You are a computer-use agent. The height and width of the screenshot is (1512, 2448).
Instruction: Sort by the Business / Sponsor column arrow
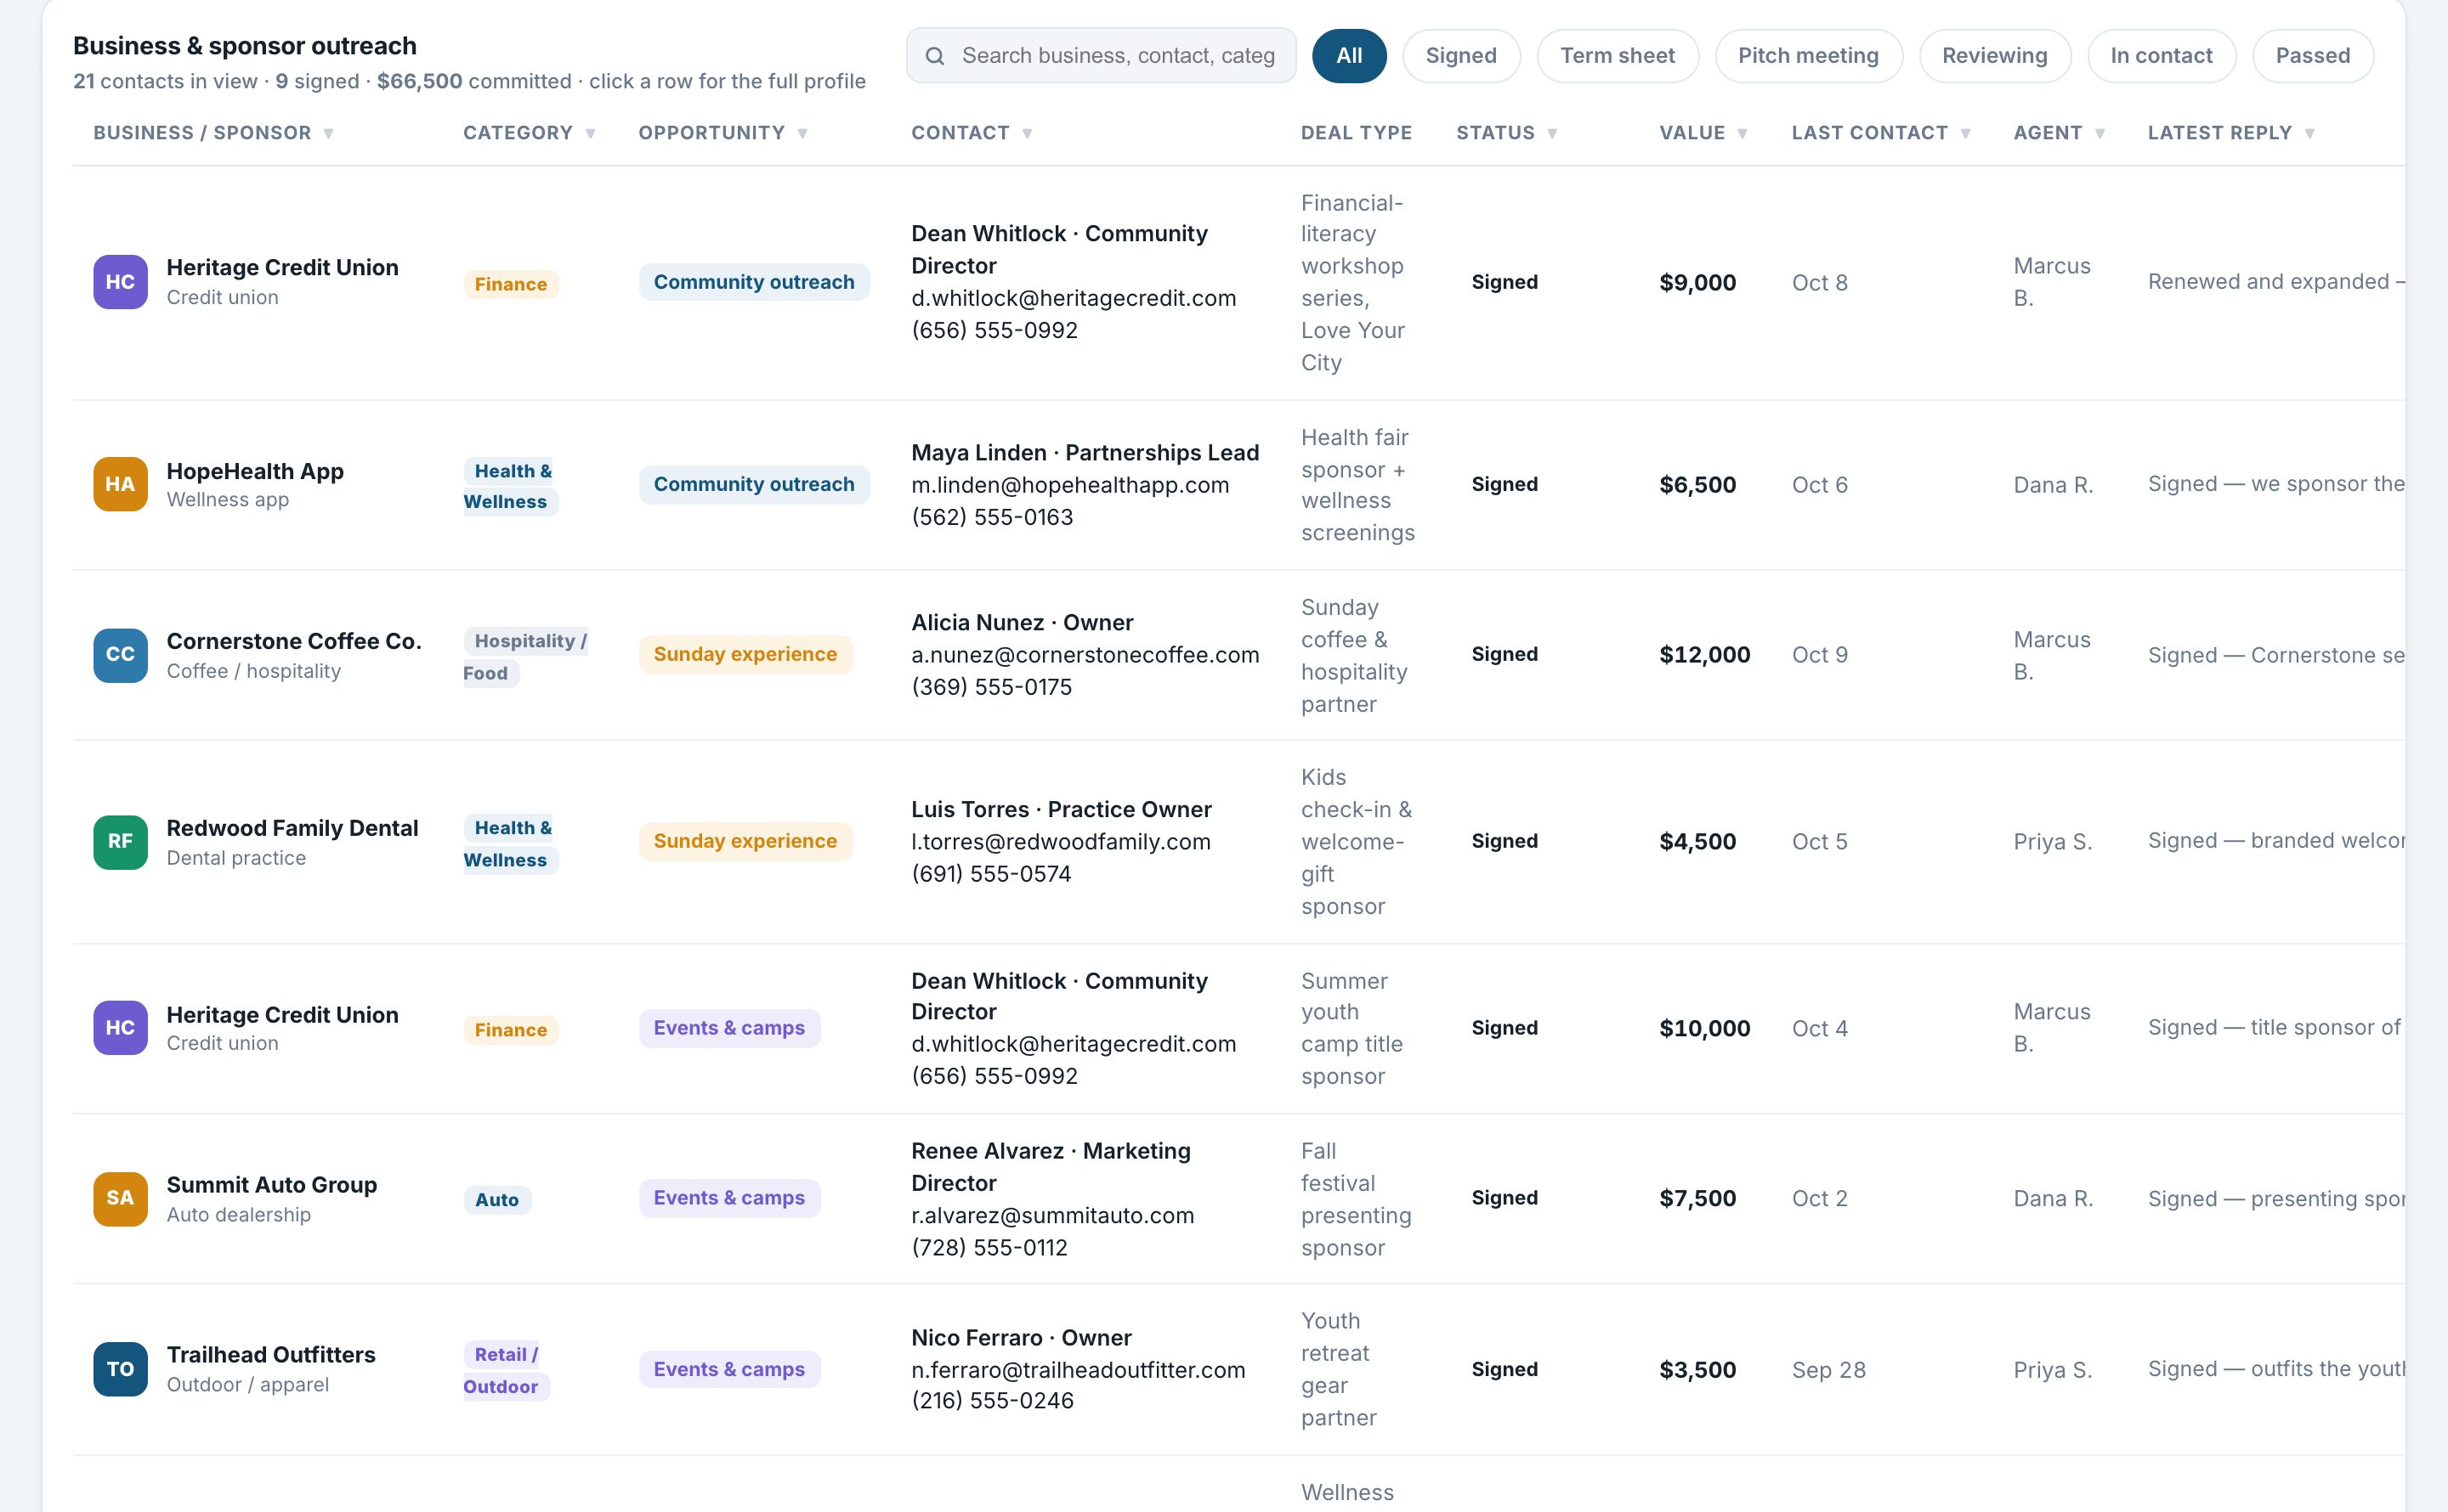point(328,134)
